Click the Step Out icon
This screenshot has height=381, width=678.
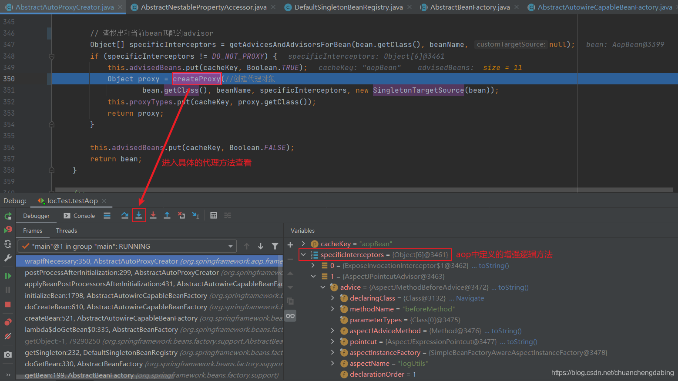(167, 216)
